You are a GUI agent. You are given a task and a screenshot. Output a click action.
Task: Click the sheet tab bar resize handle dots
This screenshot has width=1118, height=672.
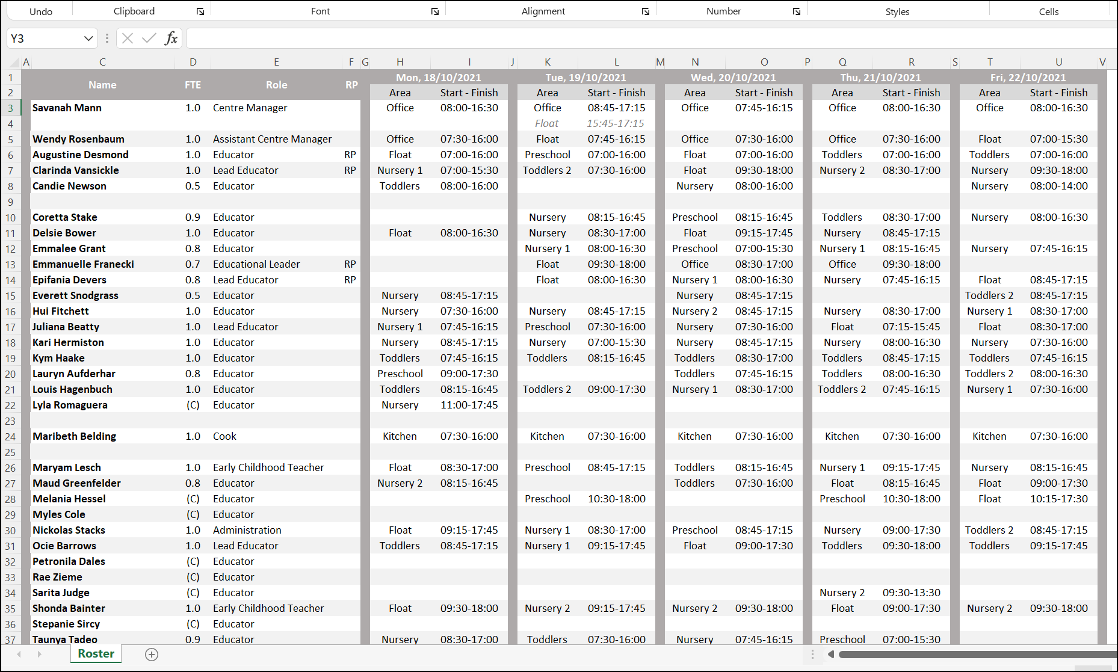[812, 655]
